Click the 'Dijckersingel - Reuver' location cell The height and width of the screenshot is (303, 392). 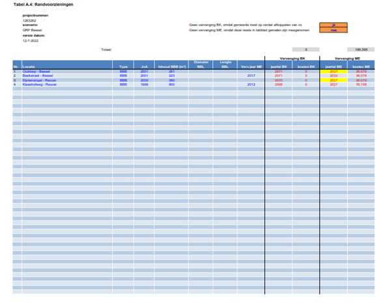click(x=40, y=80)
